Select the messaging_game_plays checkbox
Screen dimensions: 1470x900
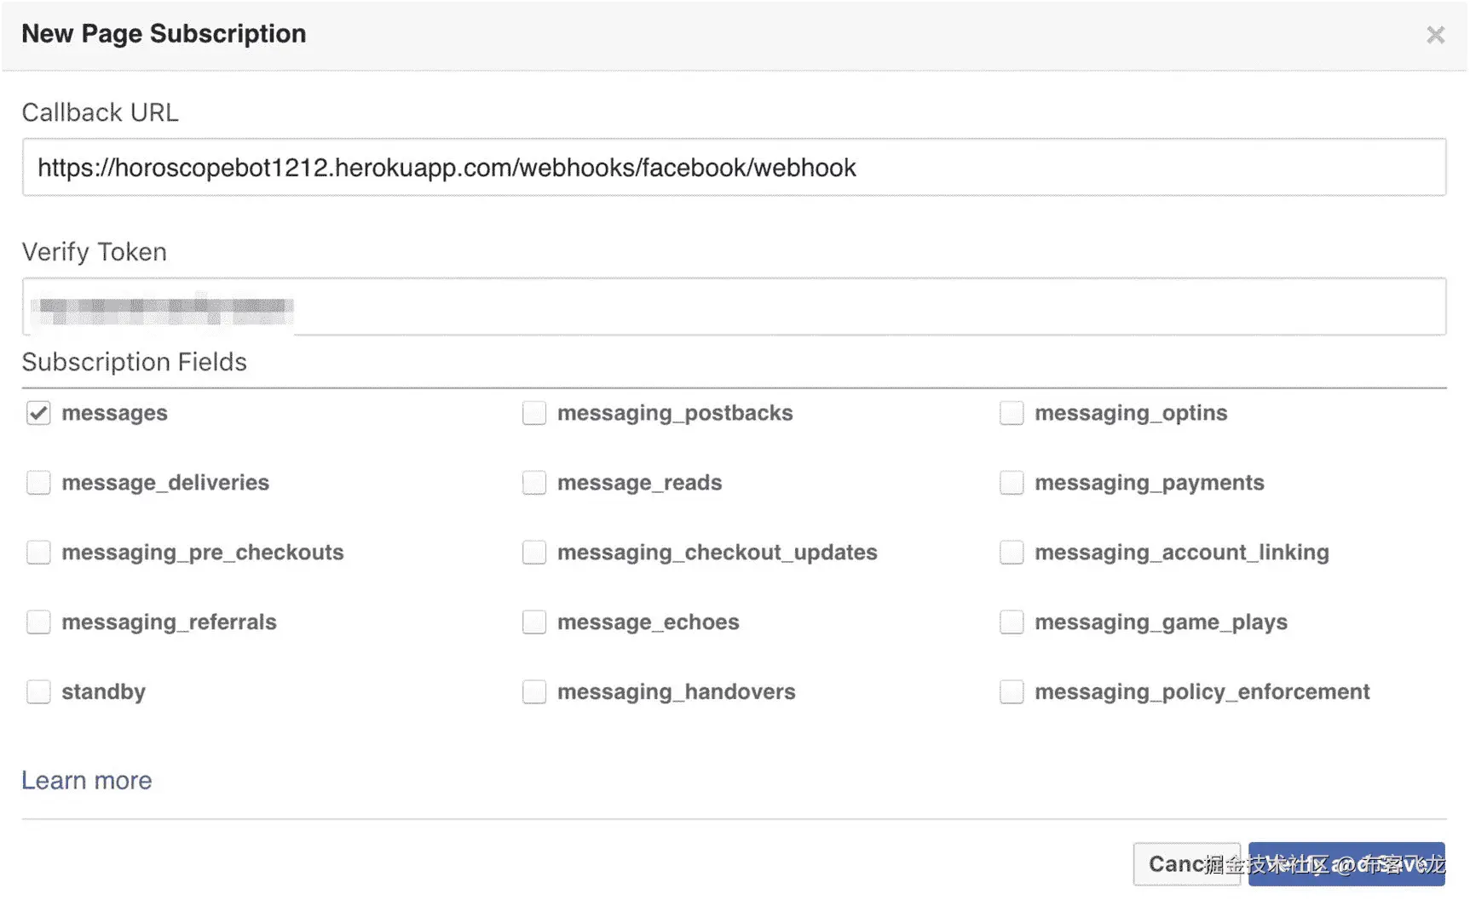(x=1012, y=622)
